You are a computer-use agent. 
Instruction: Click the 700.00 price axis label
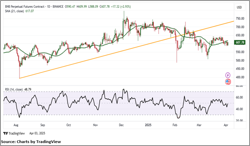click(240, 27)
